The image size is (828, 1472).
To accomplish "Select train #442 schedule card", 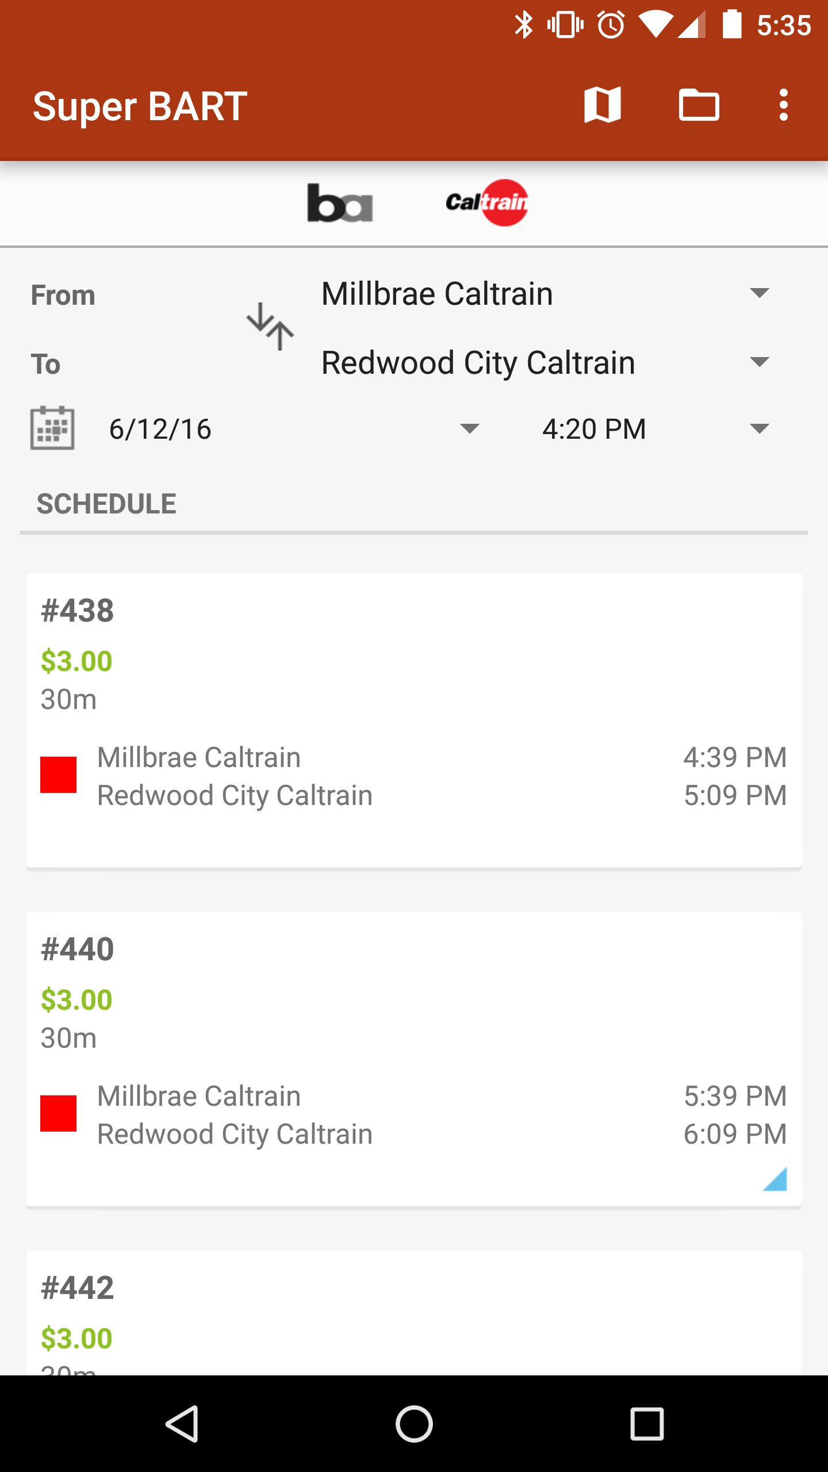I will [414, 1313].
